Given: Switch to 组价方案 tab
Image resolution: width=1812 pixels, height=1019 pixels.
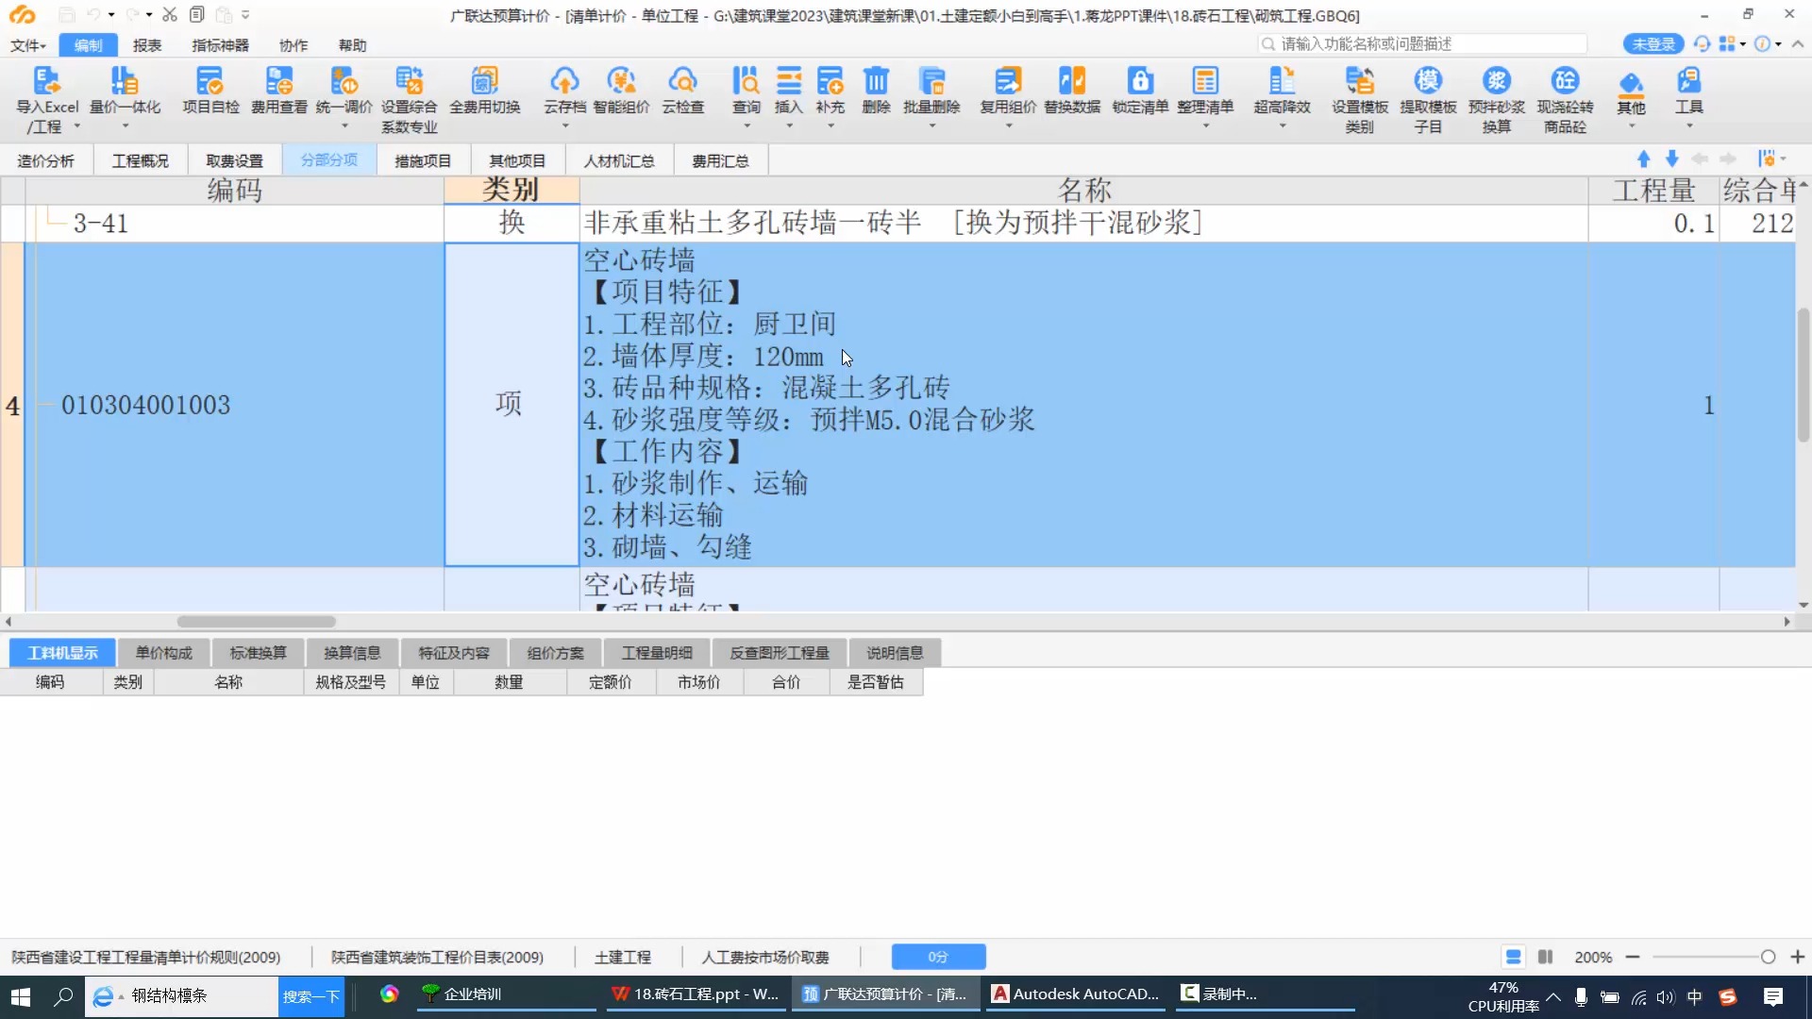Looking at the screenshot, I should pos(554,652).
